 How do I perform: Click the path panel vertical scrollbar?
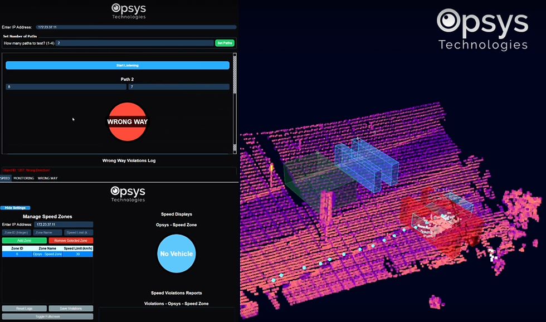pos(235,103)
